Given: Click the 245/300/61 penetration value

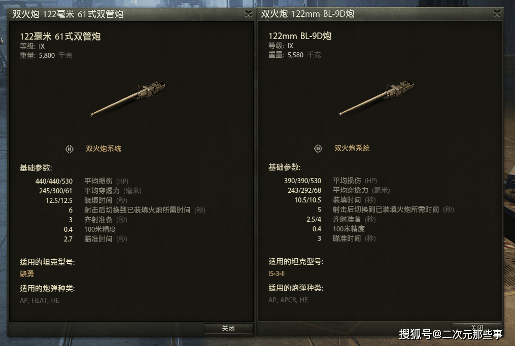Looking at the screenshot, I should click(55, 191).
